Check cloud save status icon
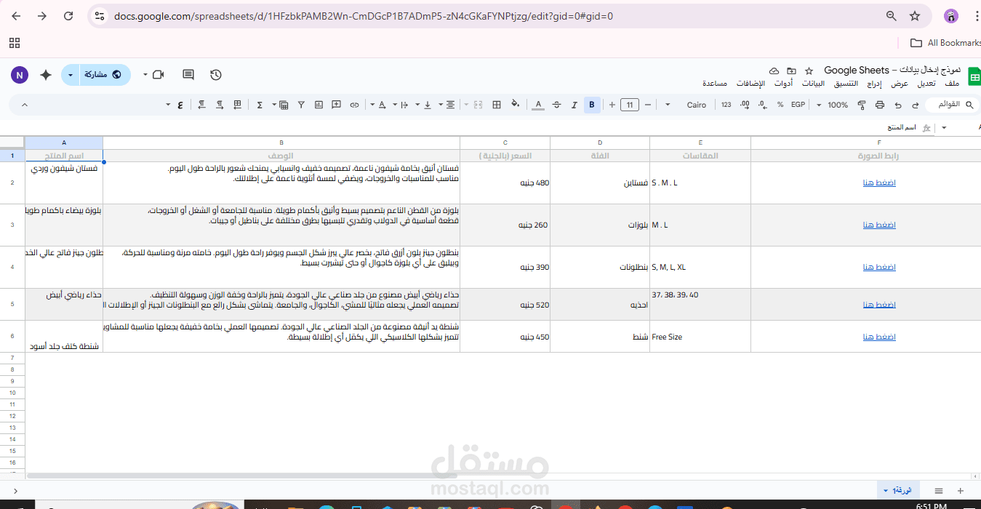 pyautogui.click(x=774, y=71)
